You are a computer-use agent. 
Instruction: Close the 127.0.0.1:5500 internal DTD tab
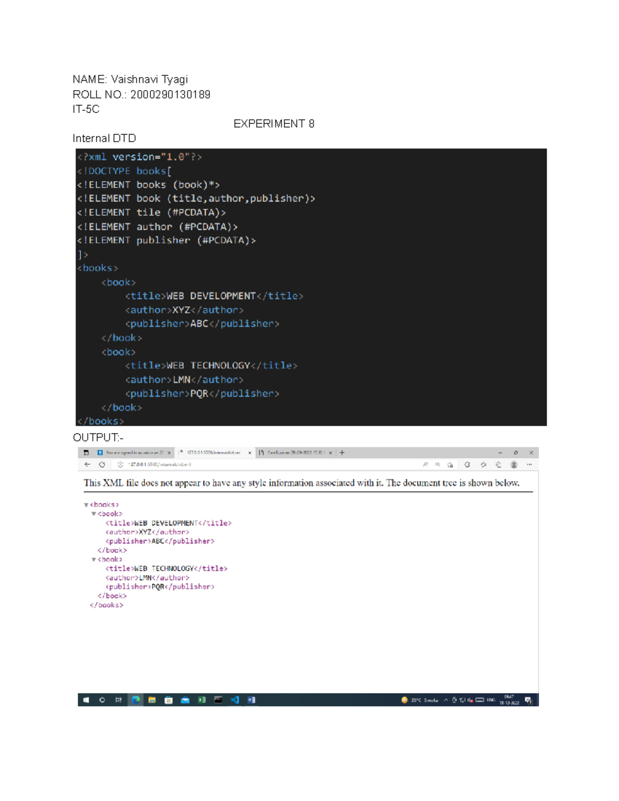click(x=250, y=453)
